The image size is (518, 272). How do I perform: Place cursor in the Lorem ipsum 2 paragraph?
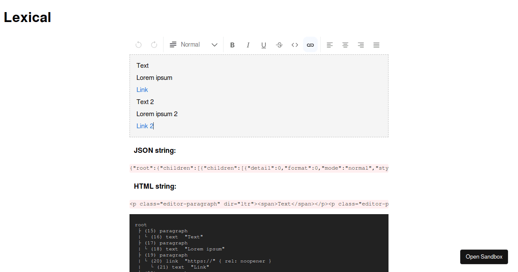[157, 114]
